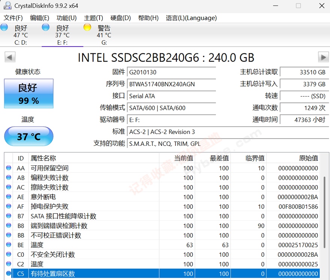Click power on hours value 47363 小时
Viewport: 330px width, 280px height.
(x=304, y=120)
